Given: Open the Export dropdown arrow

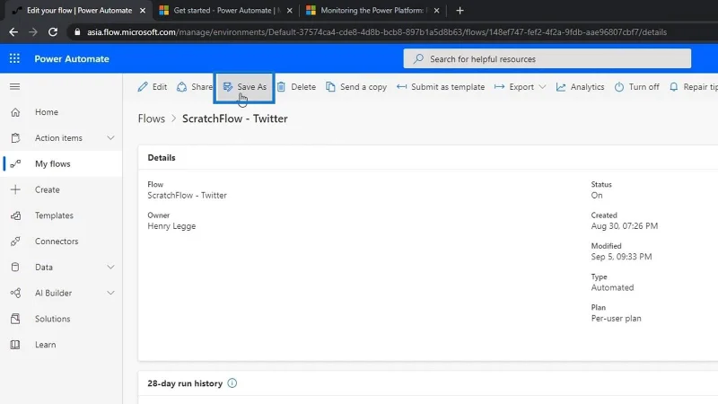Looking at the screenshot, I should [542, 86].
